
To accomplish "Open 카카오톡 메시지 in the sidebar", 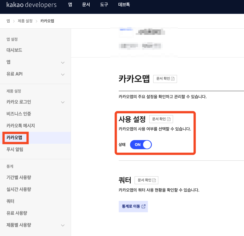I will [x=21, y=126].
